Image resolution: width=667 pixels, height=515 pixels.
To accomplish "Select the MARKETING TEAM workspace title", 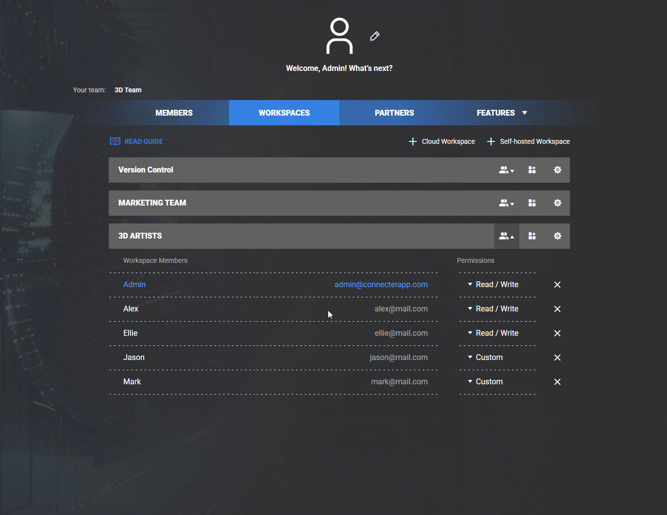I will tap(152, 203).
